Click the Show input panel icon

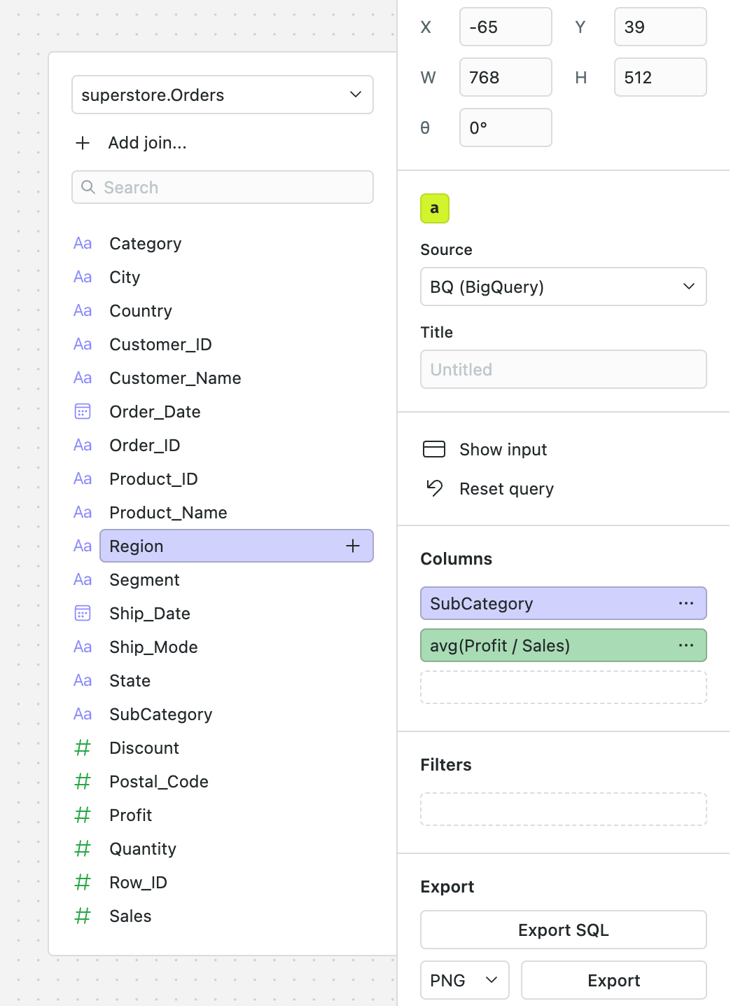point(434,449)
